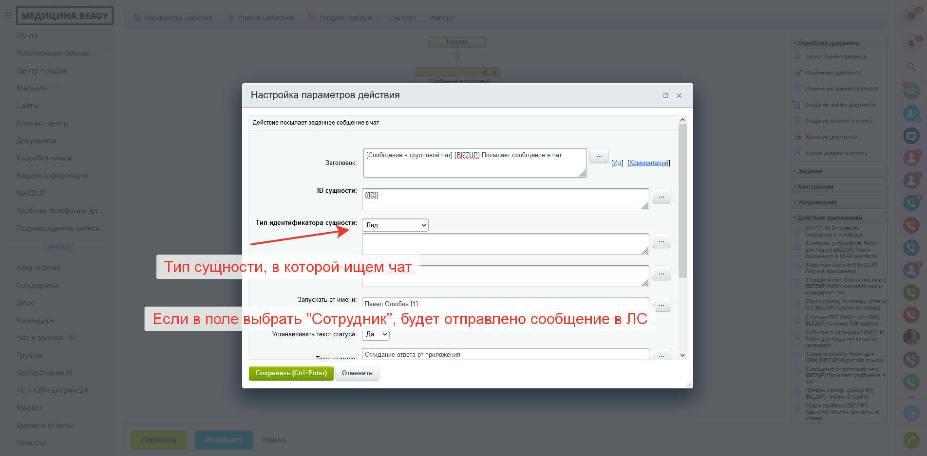Image resolution: width=927 pixels, height=456 pixels.
Task: Open the photo avatar contact in right sidebar
Action: click(x=911, y=337)
